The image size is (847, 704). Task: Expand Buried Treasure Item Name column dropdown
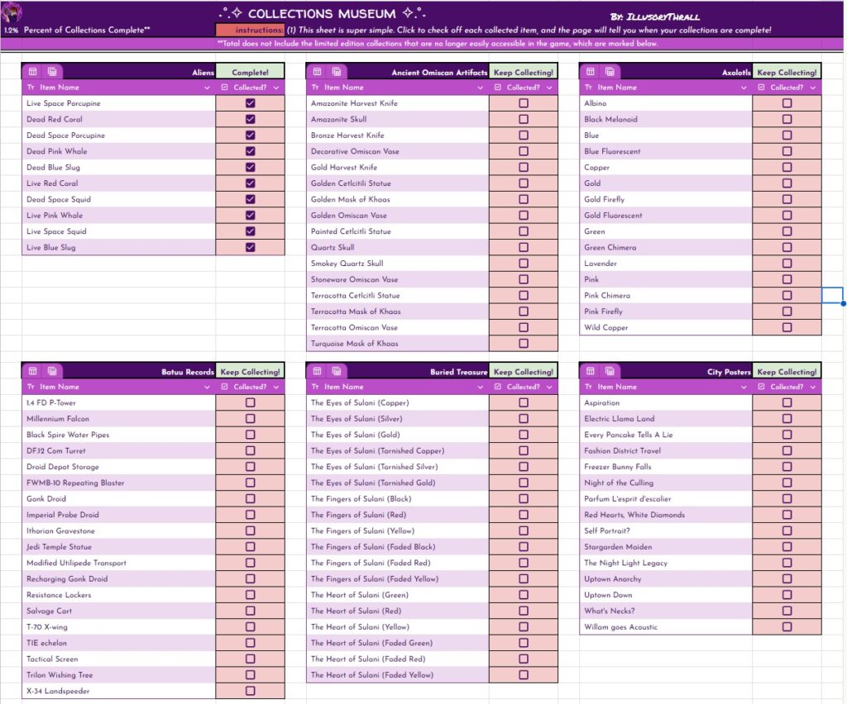click(x=480, y=387)
